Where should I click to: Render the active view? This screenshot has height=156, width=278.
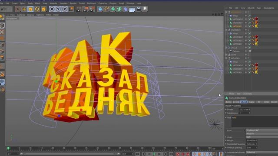point(79,9)
